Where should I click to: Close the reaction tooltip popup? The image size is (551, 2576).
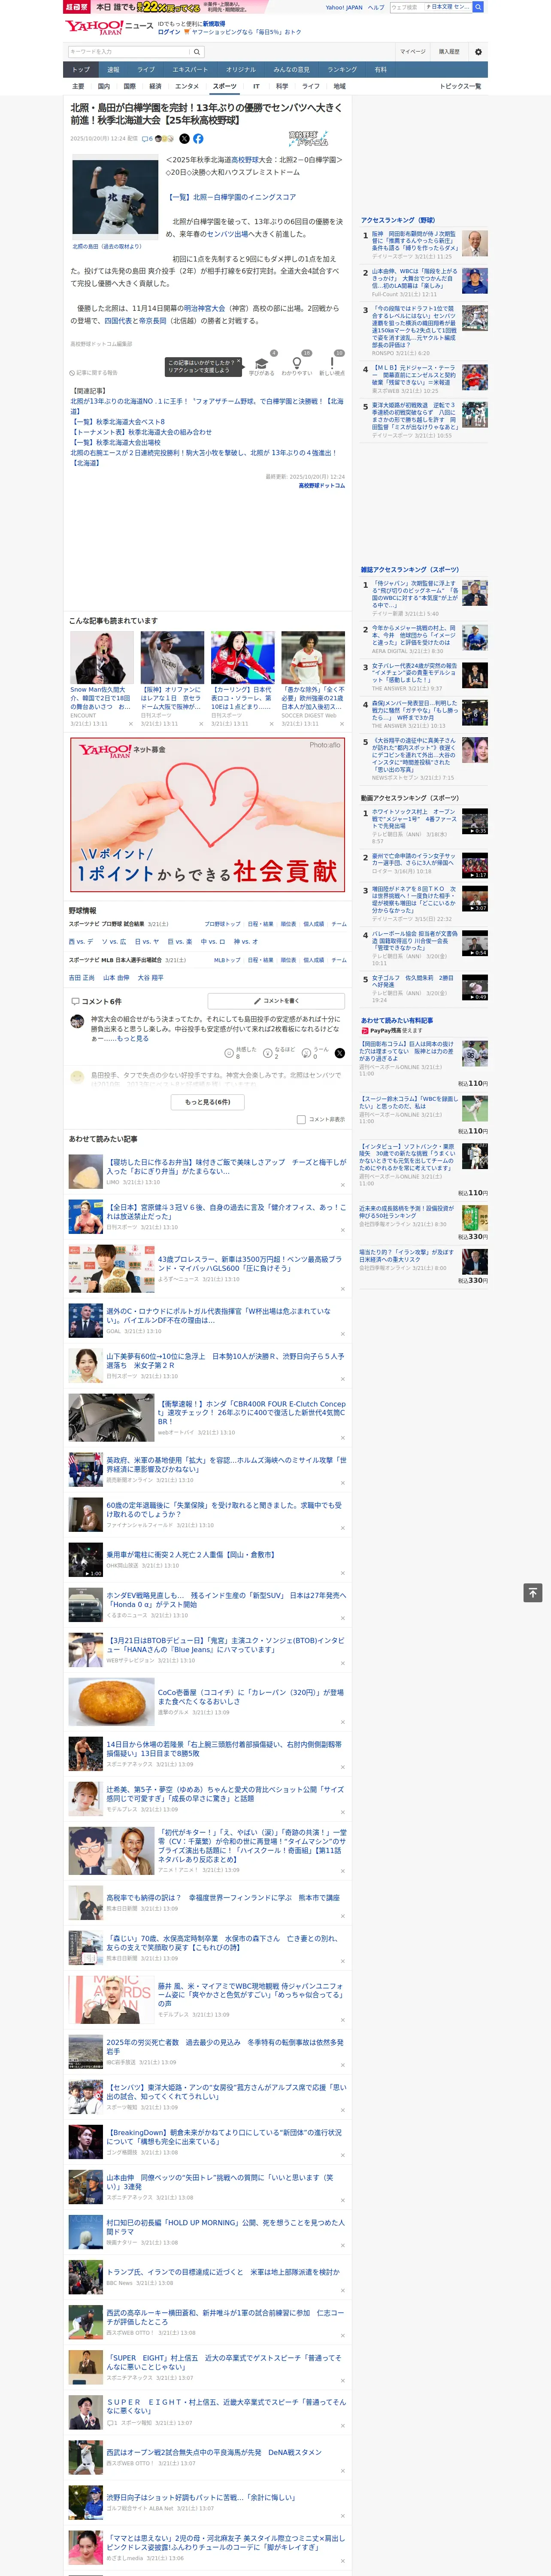click(x=240, y=362)
